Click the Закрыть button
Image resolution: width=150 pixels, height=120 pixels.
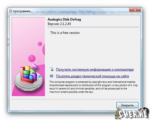[127, 105]
